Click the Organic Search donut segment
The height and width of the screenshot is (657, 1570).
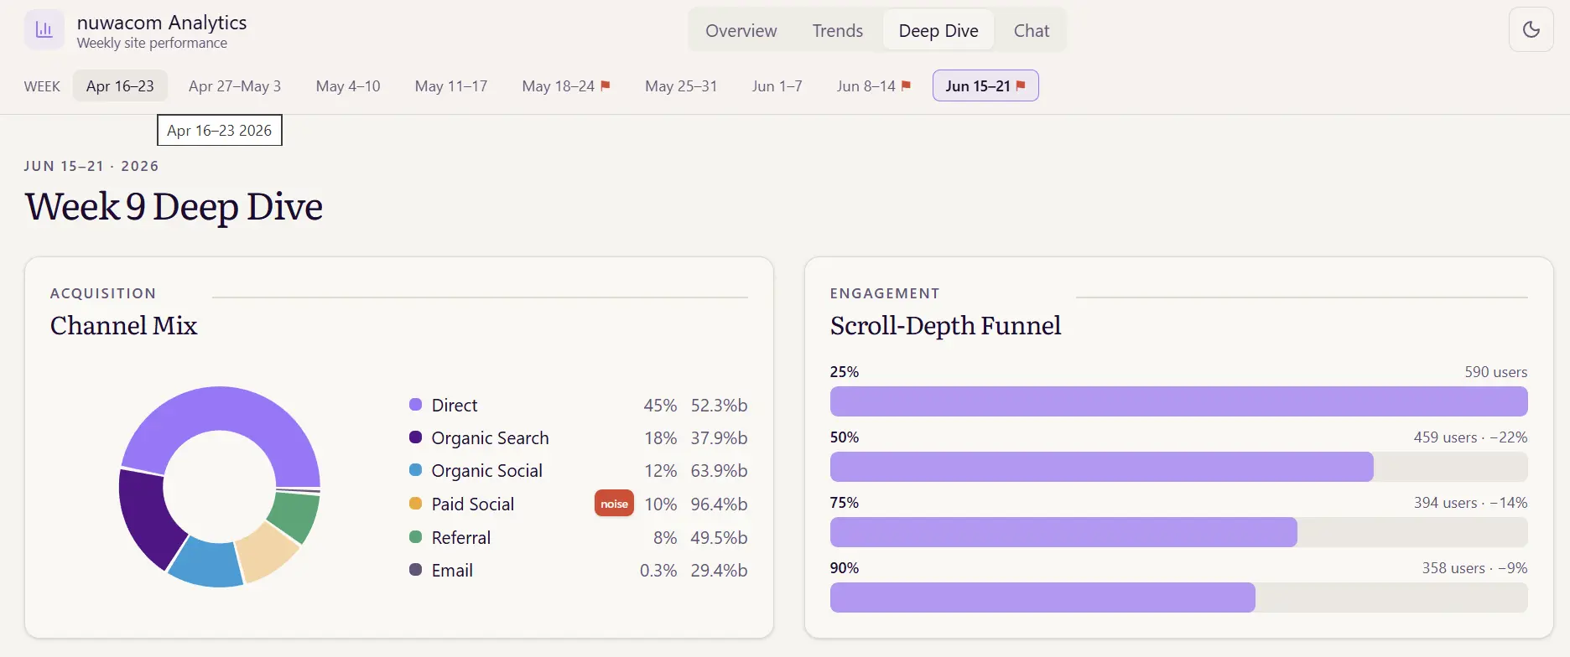tap(149, 515)
